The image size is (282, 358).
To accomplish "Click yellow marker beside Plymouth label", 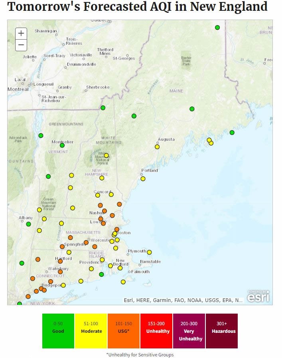I will coord(149,252).
